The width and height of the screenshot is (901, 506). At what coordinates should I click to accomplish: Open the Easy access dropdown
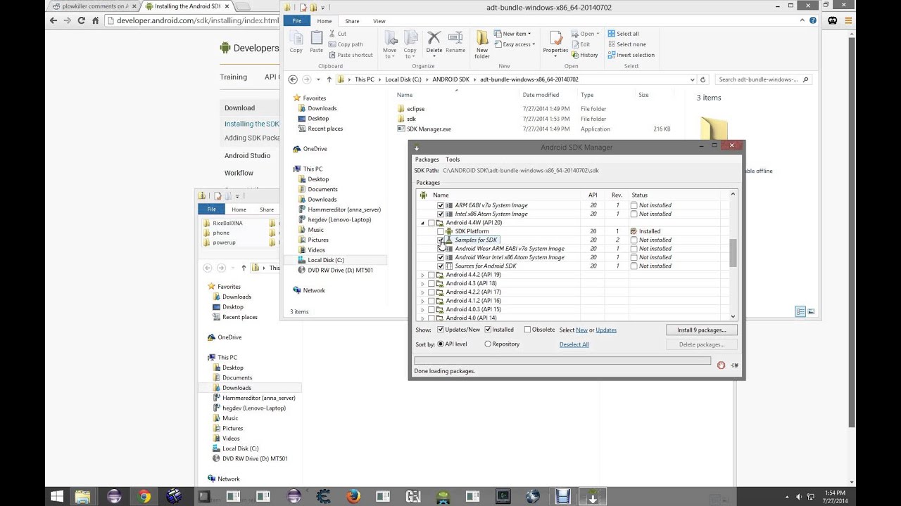(515, 44)
